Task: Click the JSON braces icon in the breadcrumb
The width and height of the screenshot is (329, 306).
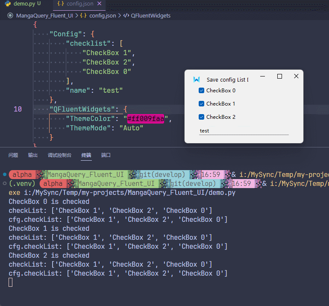Action: coord(83,16)
